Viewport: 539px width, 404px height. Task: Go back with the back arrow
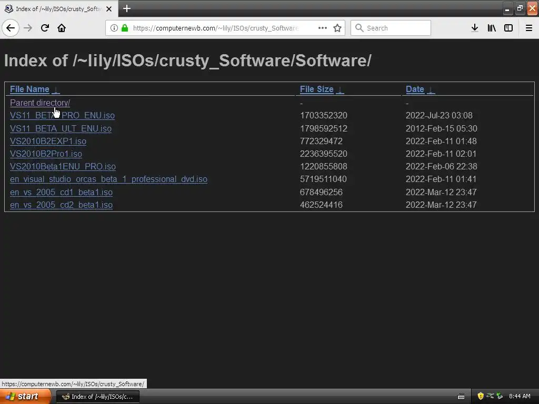[x=11, y=28]
